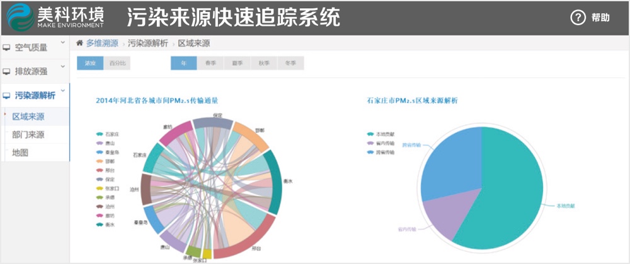The height and width of the screenshot is (264, 630).
Task: Switch to 浓度 display mode
Action: coord(90,63)
